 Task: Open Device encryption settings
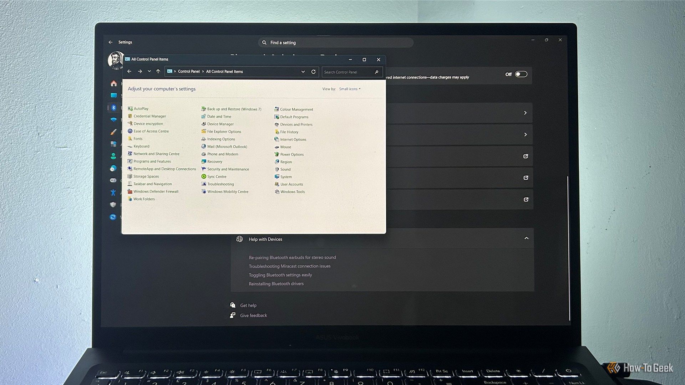tap(145, 124)
